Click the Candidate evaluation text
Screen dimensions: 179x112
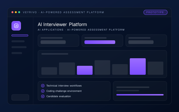coord(58,96)
